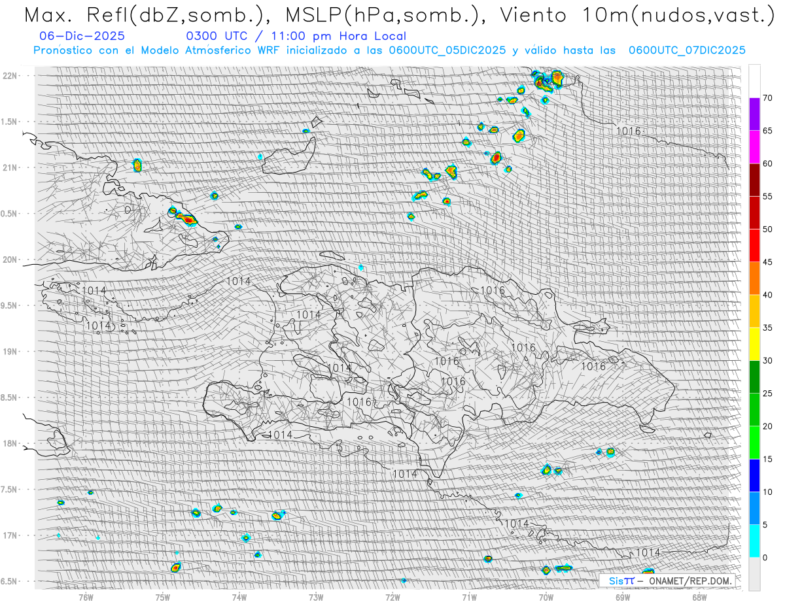Click the "7.5N" latitude label
785x606 pixels.
click(x=10, y=489)
